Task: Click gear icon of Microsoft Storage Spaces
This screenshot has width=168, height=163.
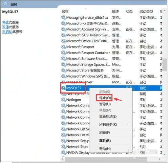Action: tap(63, 64)
